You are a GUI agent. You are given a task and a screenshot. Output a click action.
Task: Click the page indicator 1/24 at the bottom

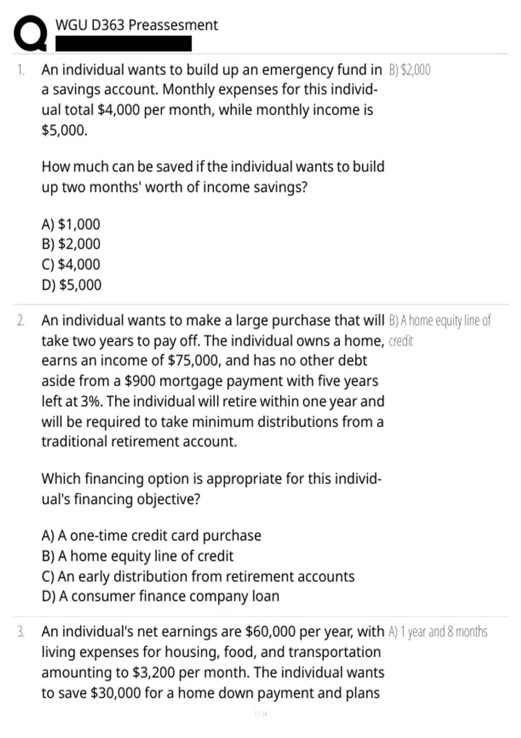click(260, 714)
